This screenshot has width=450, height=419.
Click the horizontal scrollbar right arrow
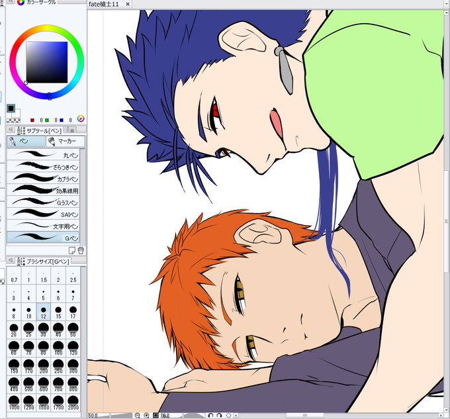[441, 415]
